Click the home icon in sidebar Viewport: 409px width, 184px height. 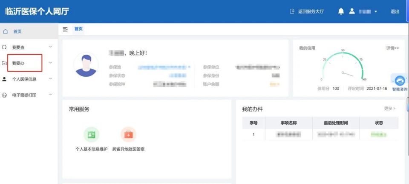point(6,31)
